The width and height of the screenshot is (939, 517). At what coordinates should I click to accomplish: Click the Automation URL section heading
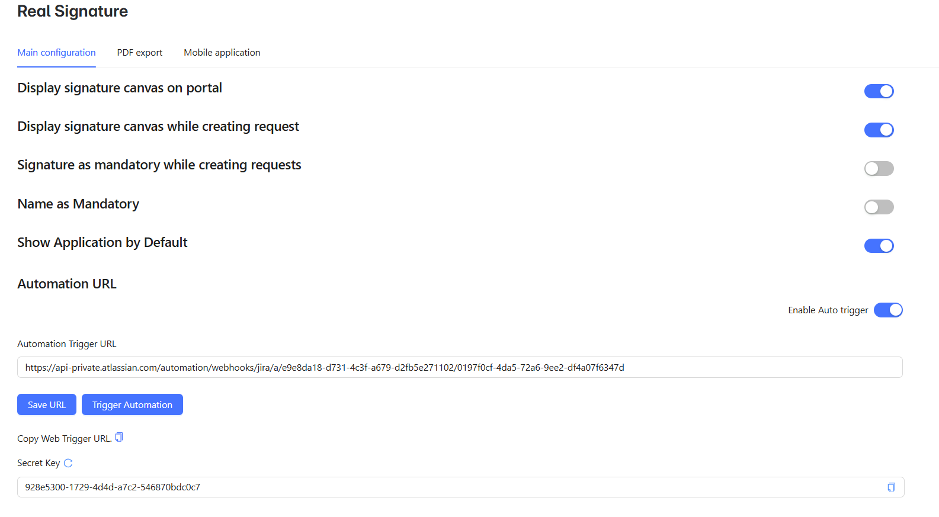click(67, 284)
